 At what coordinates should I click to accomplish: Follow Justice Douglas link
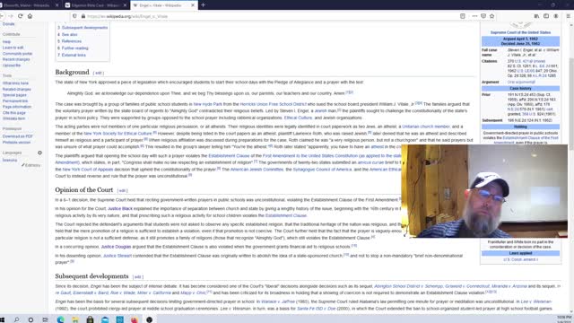click(116, 247)
